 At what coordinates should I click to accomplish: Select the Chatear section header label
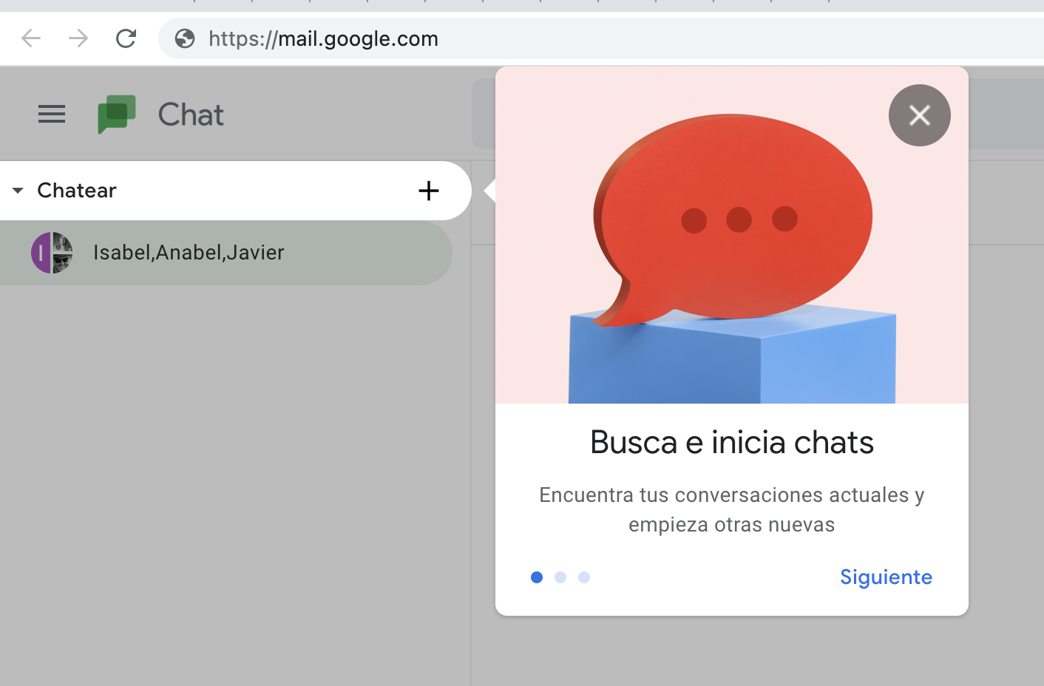(77, 191)
